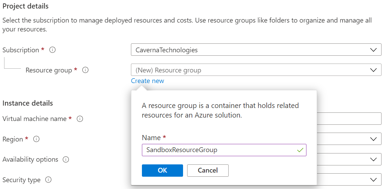Open the Region info tooltip icon
Viewport: 387px width, 189px height.
tap(36, 139)
